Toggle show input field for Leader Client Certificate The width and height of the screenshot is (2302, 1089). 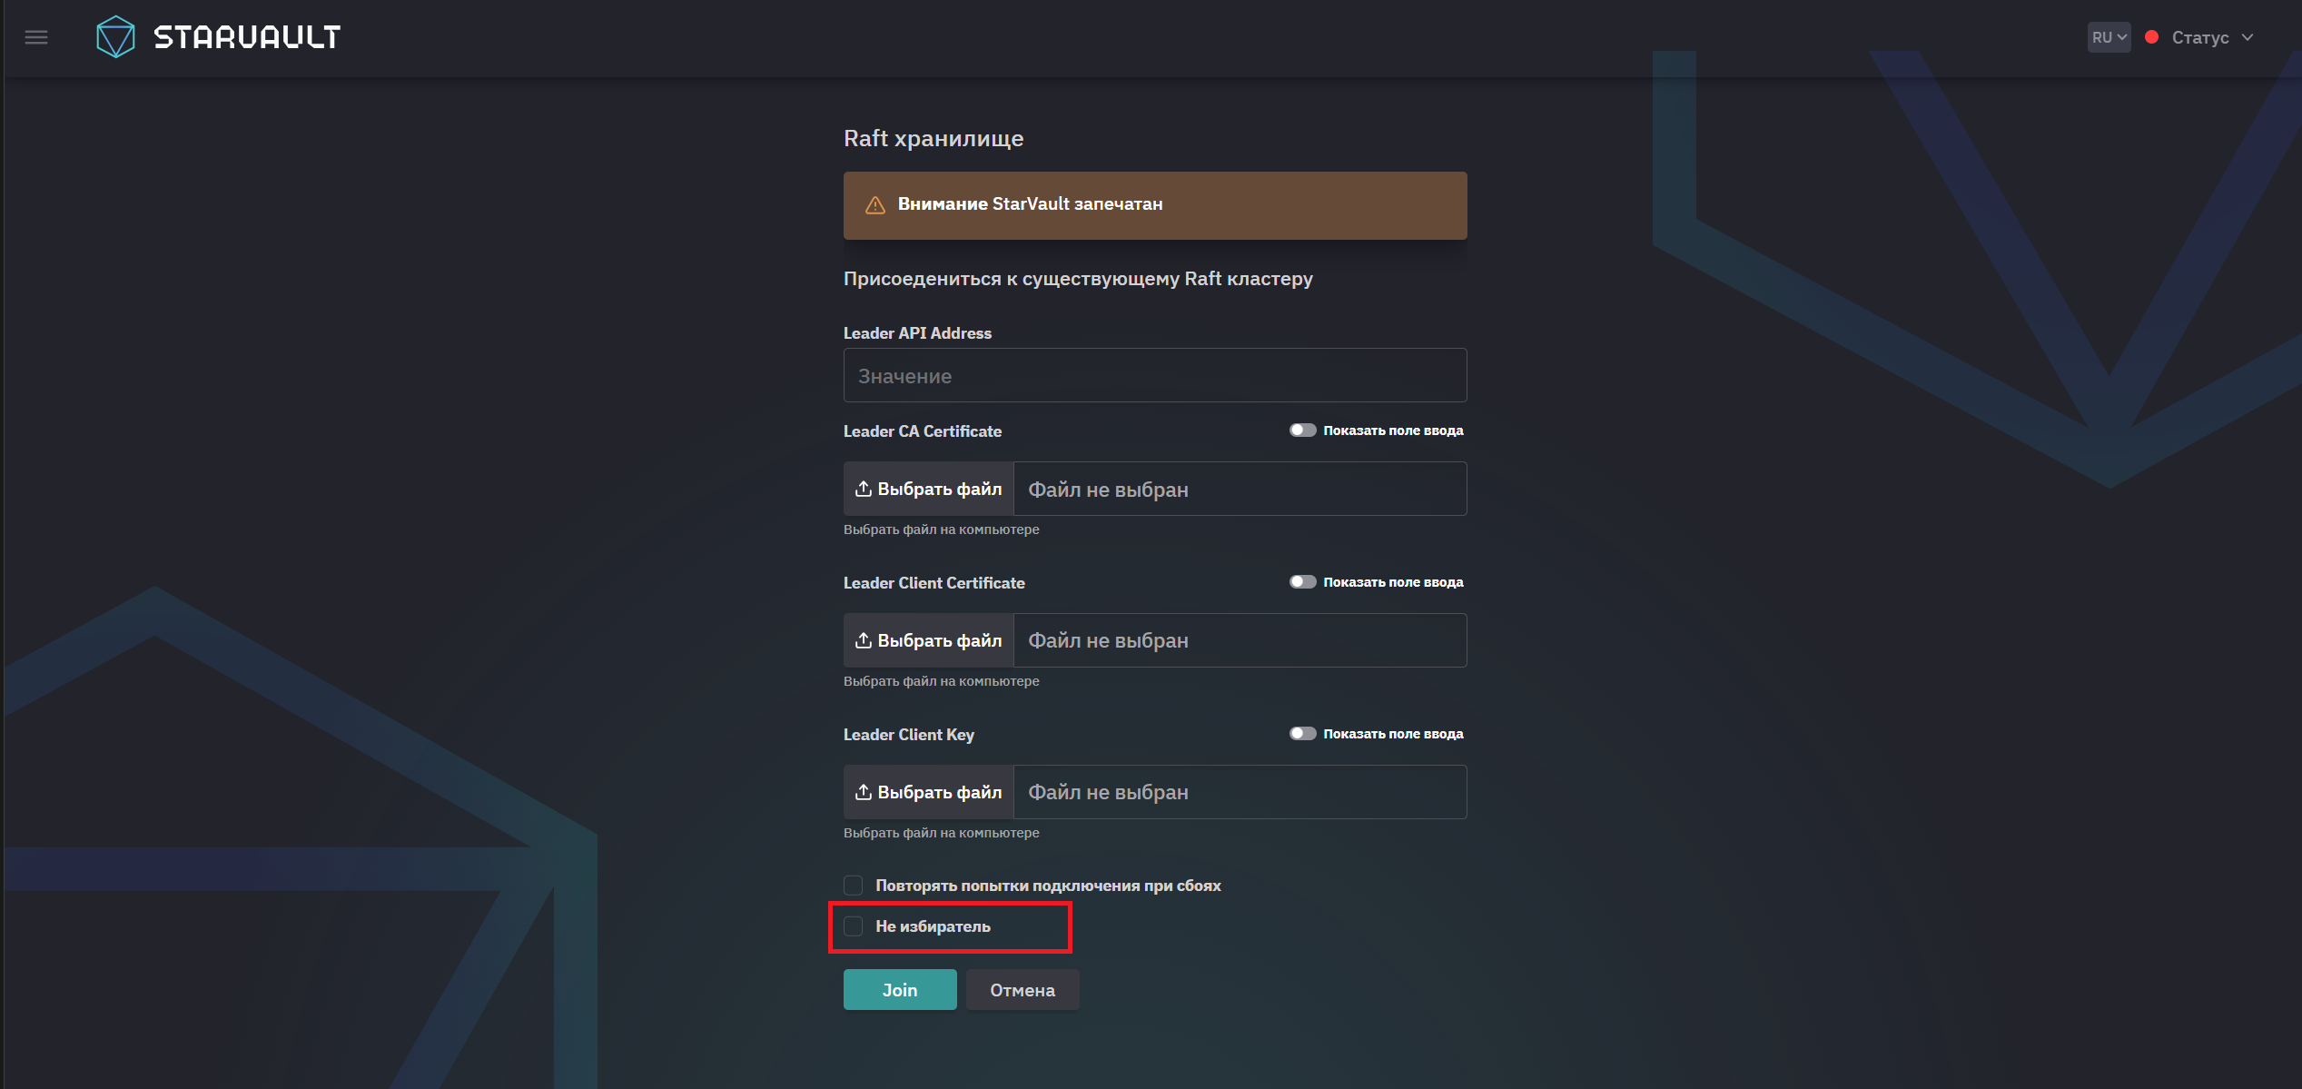(x=1302, y=582)
